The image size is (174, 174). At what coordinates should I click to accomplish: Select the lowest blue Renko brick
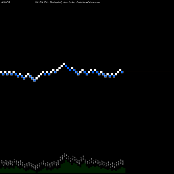34,80
